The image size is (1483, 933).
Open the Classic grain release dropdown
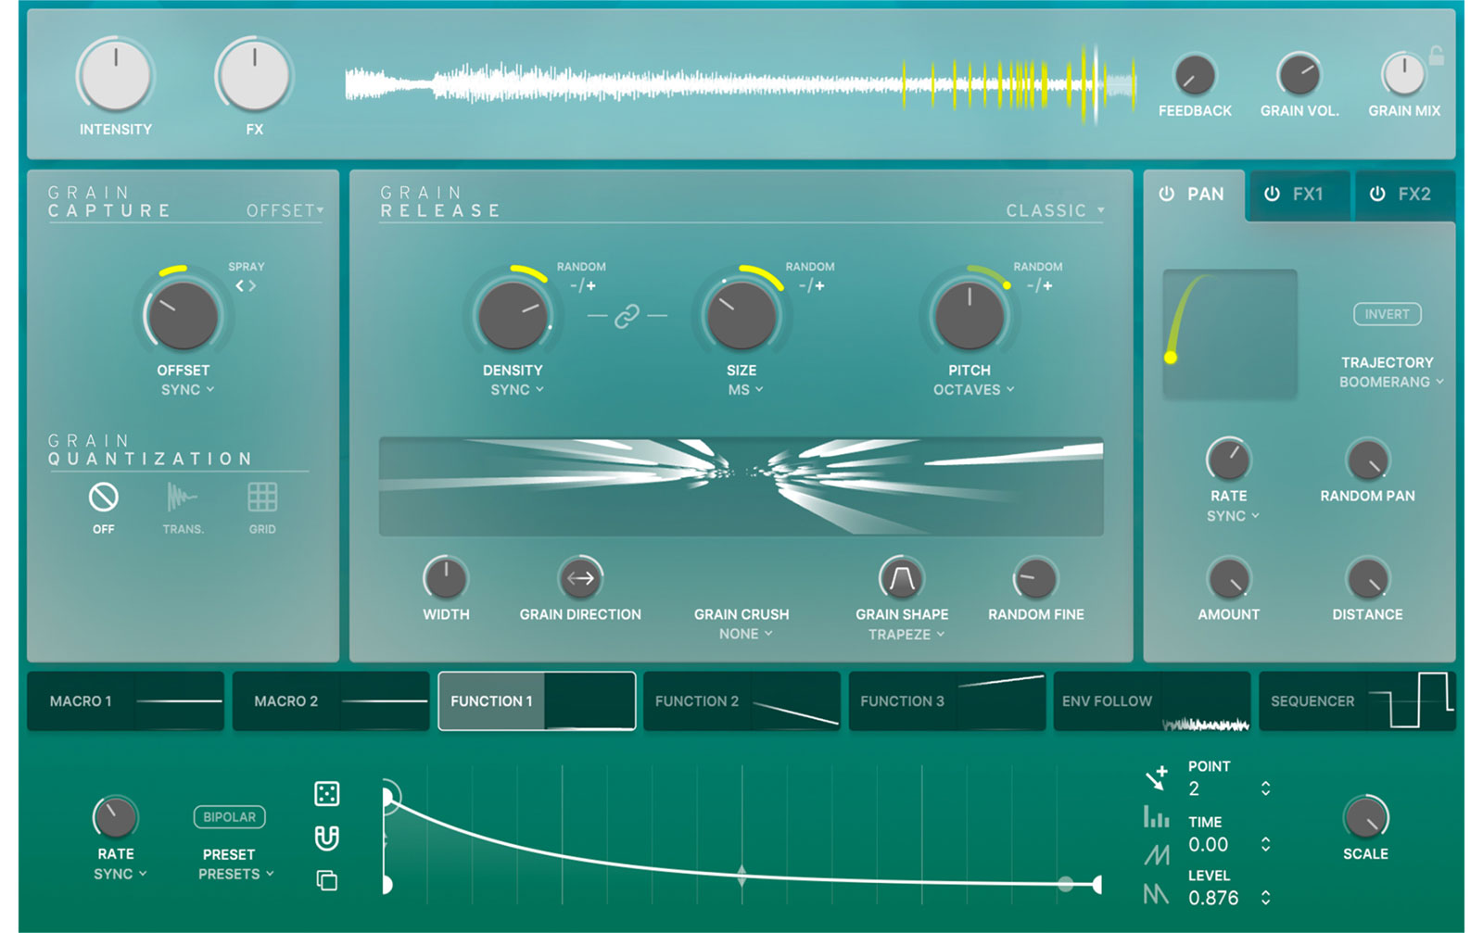click(x=1055, y=211)
